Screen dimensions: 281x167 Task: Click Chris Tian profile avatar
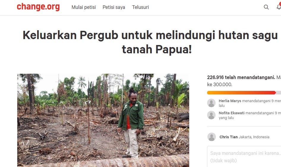[211, 137]
